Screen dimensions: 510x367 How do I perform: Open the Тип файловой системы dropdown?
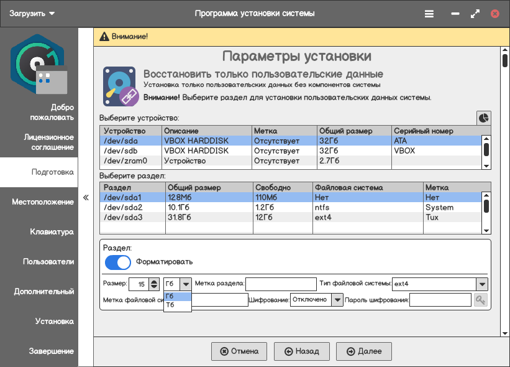click(481, 284)
